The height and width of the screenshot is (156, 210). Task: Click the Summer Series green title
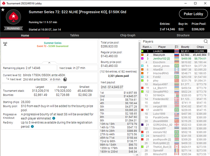coord(52,43)
